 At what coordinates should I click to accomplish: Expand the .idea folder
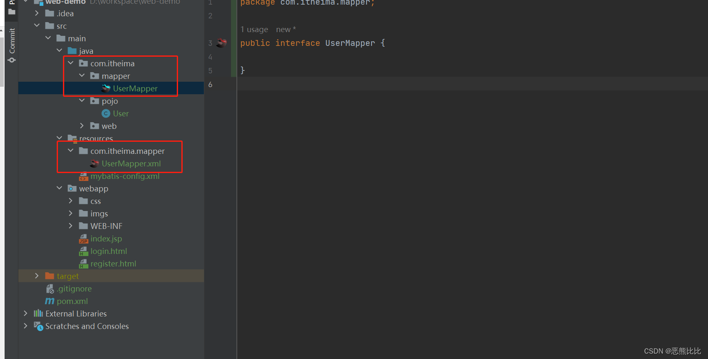37,13
